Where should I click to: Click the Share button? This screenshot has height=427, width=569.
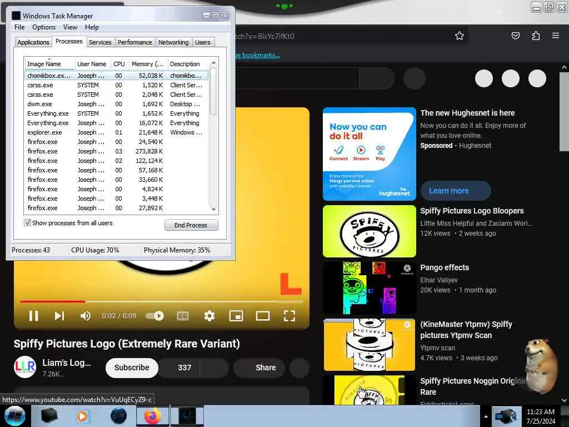[x=260, y=368]
